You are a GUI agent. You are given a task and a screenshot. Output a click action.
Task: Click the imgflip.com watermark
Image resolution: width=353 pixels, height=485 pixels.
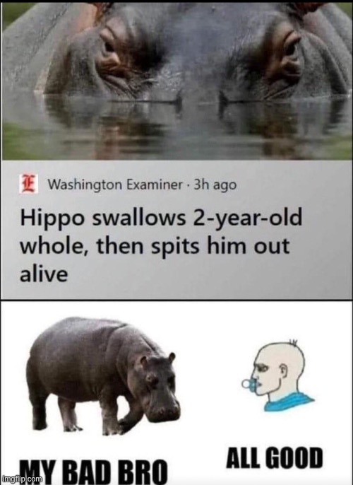click(21, 479)
